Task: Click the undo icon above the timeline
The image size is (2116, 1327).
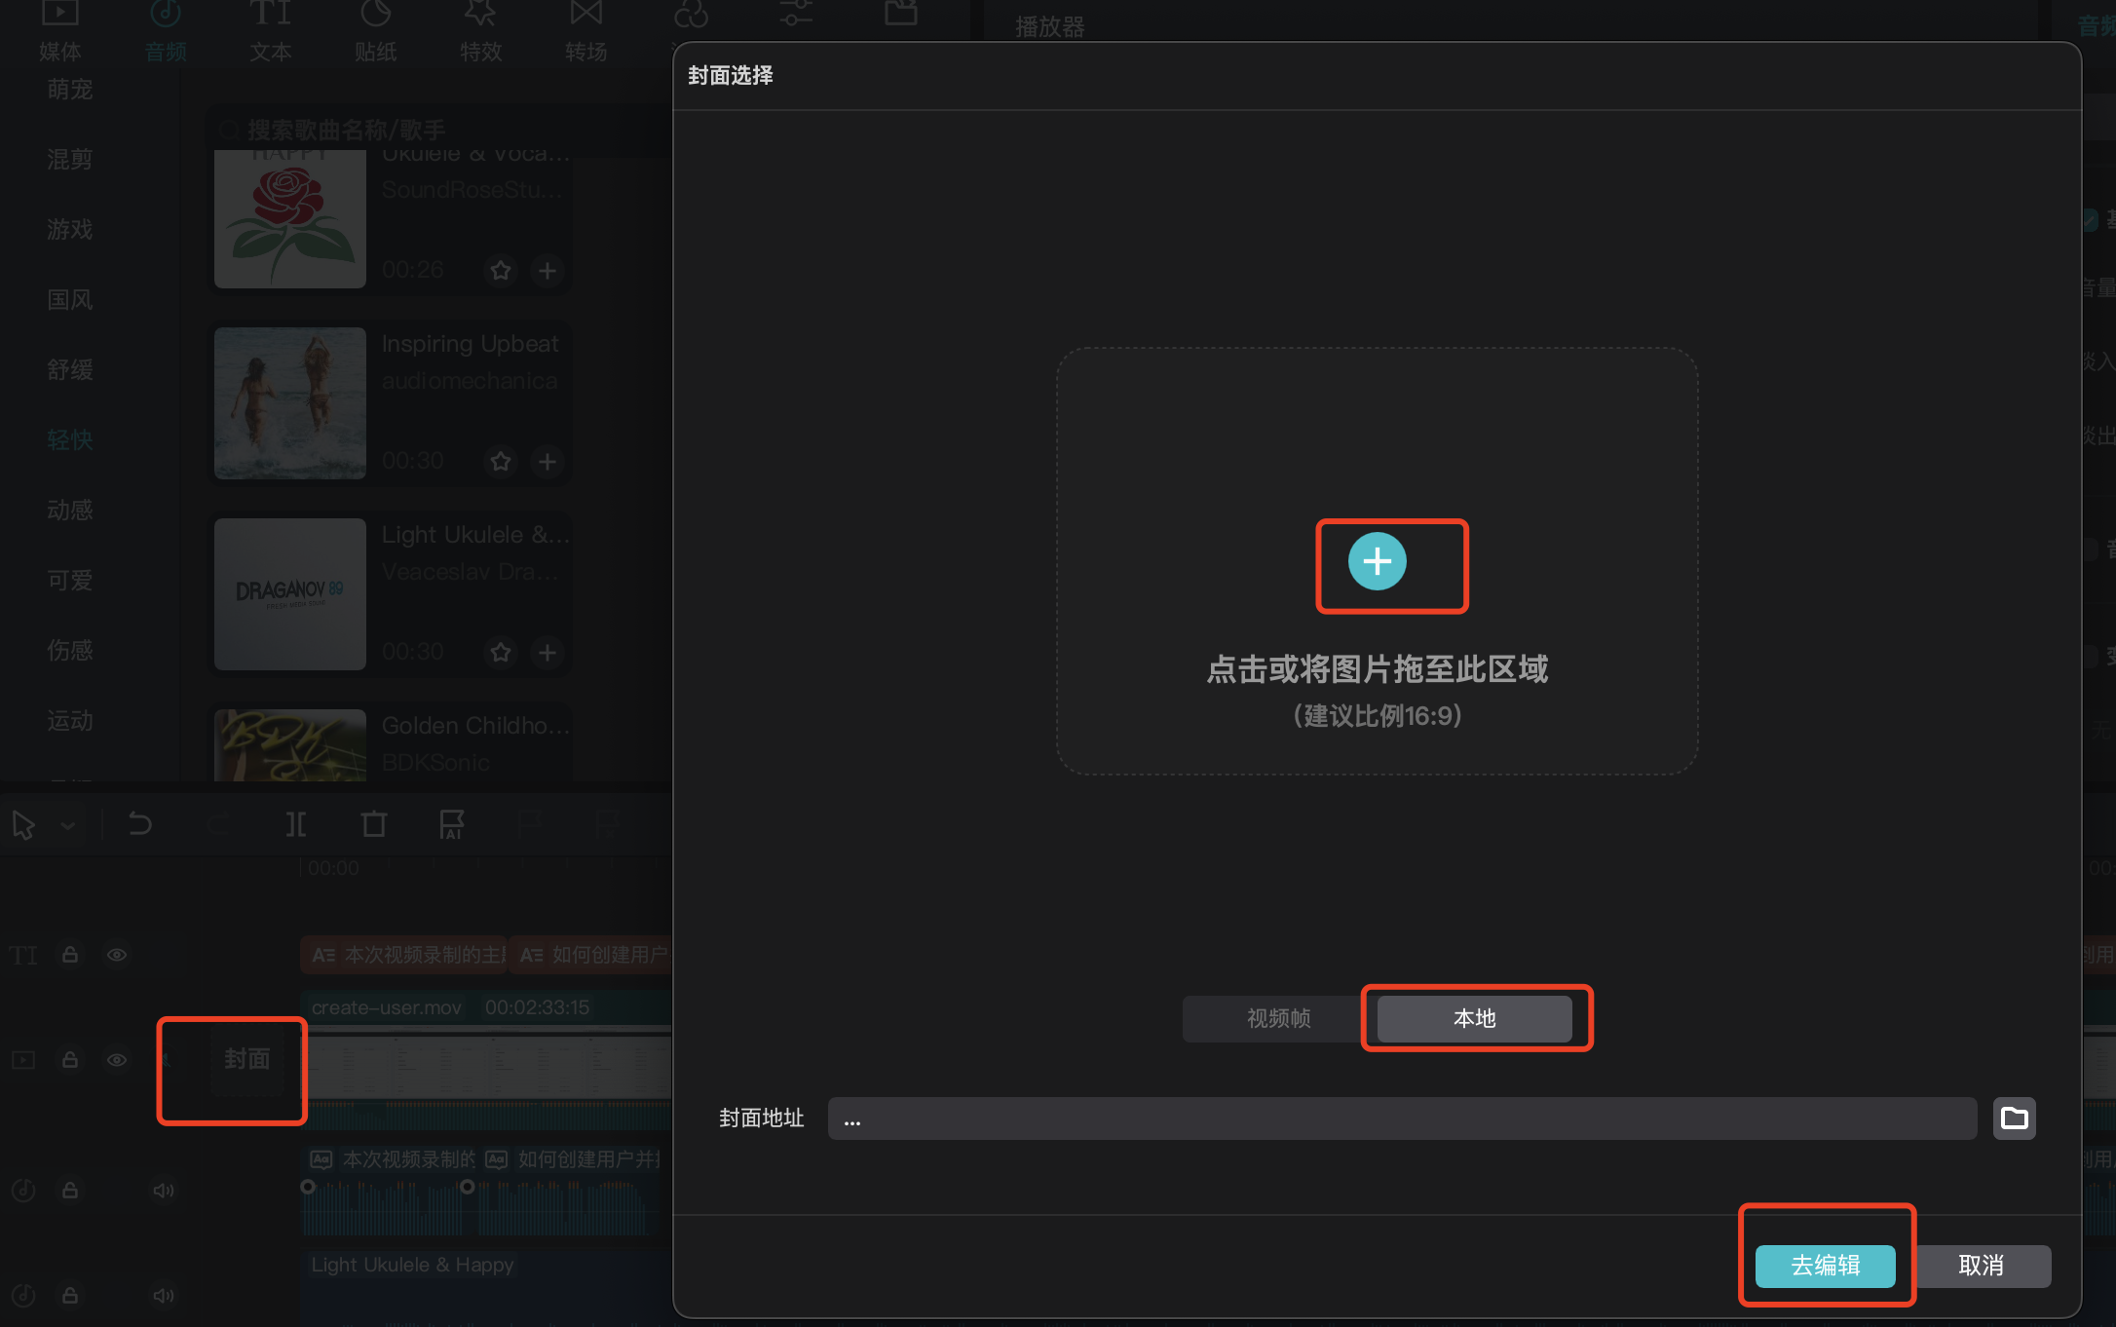Action: 140,823
